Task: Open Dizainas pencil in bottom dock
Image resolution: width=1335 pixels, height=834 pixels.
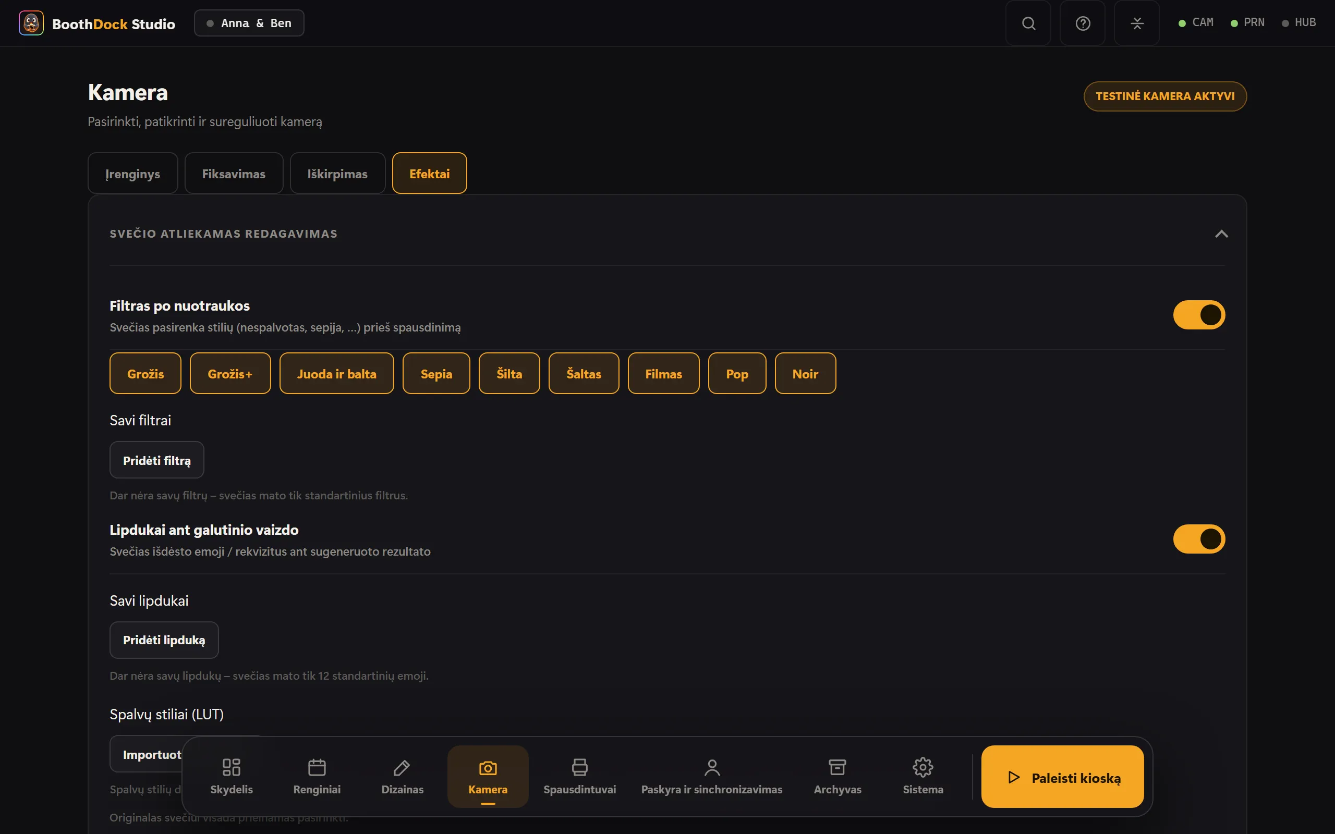Action: (402, 776)
